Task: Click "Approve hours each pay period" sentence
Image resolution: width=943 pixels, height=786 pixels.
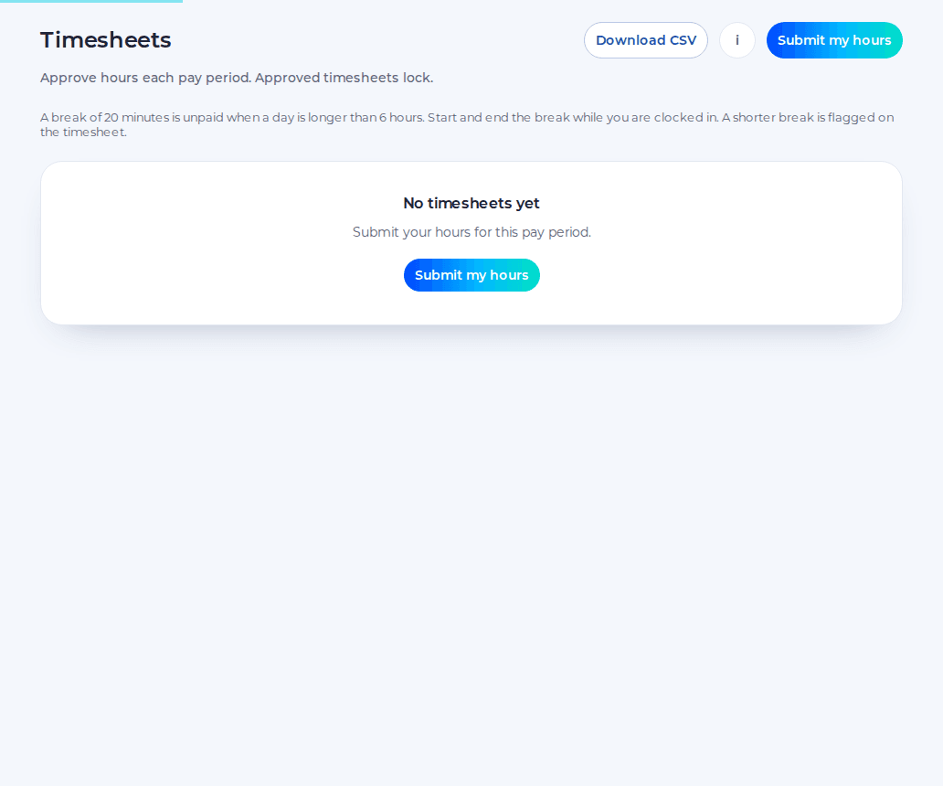Action: (x=145, y=78)
